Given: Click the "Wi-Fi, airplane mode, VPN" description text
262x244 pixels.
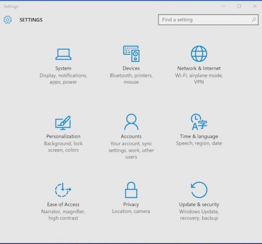Looking at the screenshot, I should coord(199,79).
